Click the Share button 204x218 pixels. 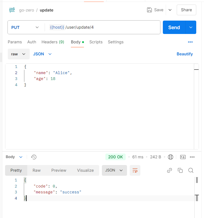click(x=186, y=10)
